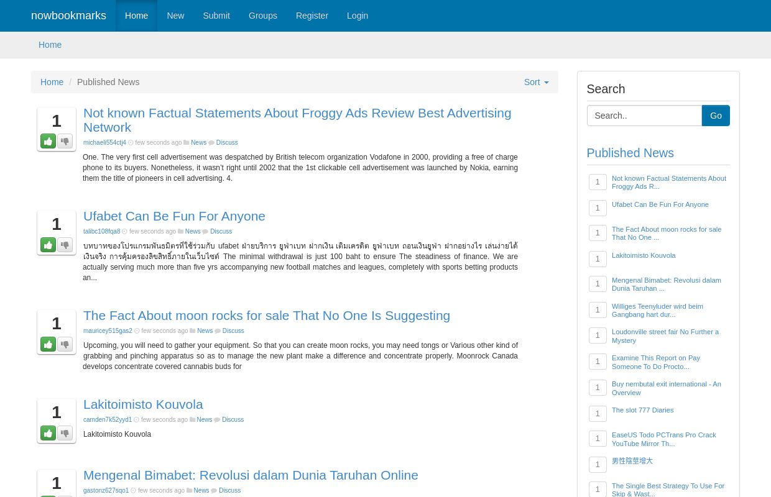Open sort options above the post list
The image size is (771, 497).
coord(536,82)
